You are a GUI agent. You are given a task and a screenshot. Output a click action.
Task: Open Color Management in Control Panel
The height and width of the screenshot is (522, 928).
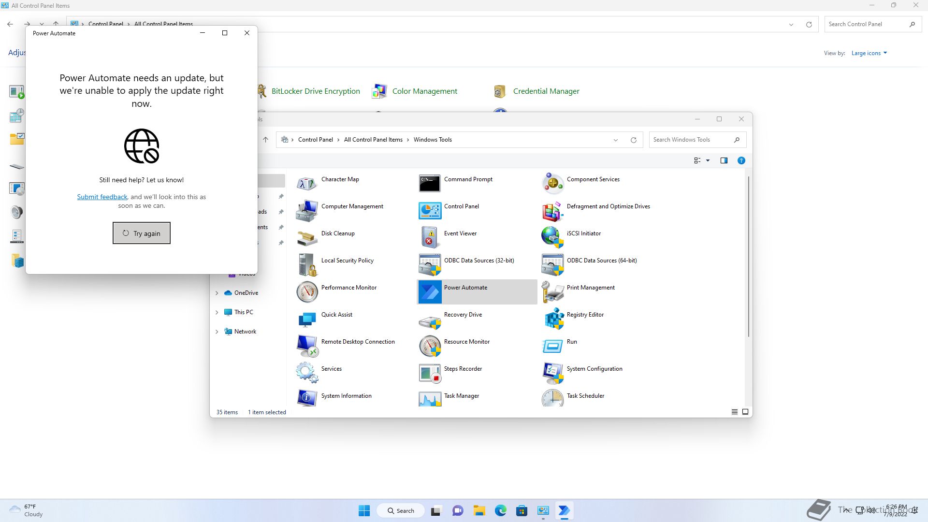pos(424,91)
